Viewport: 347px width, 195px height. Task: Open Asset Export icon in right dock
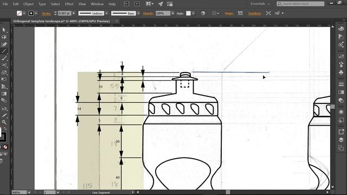point(341,132)
